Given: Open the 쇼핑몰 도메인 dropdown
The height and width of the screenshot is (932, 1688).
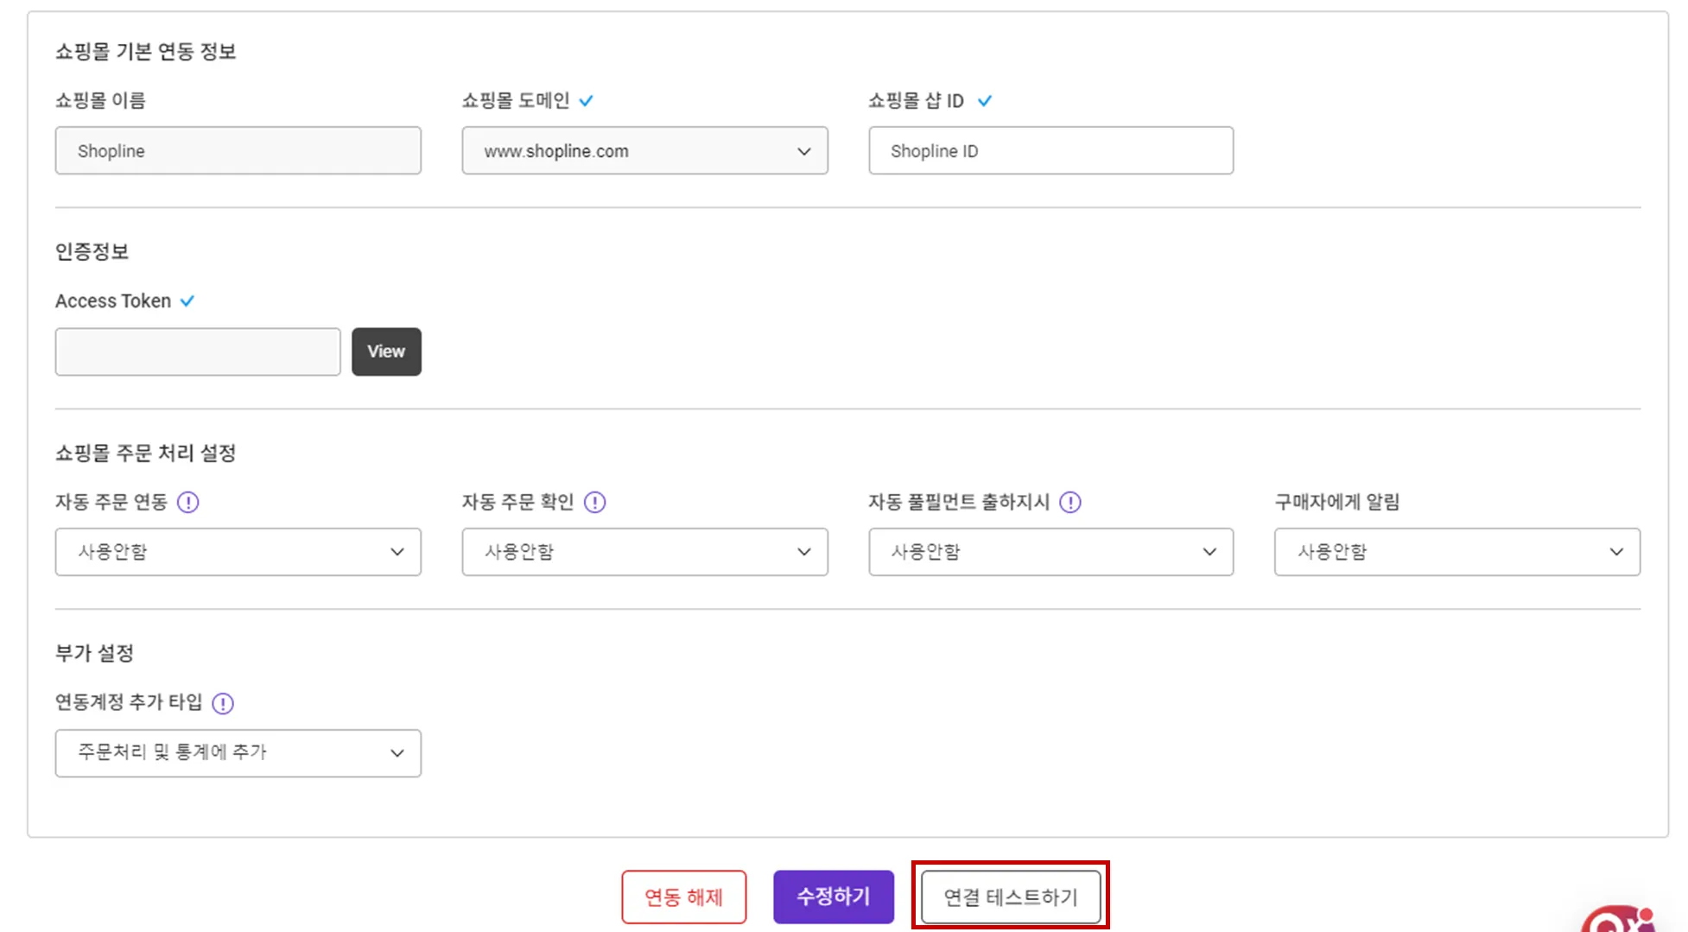Looking at the screenshot, I should pyautogui.click(x=644, y=151).
